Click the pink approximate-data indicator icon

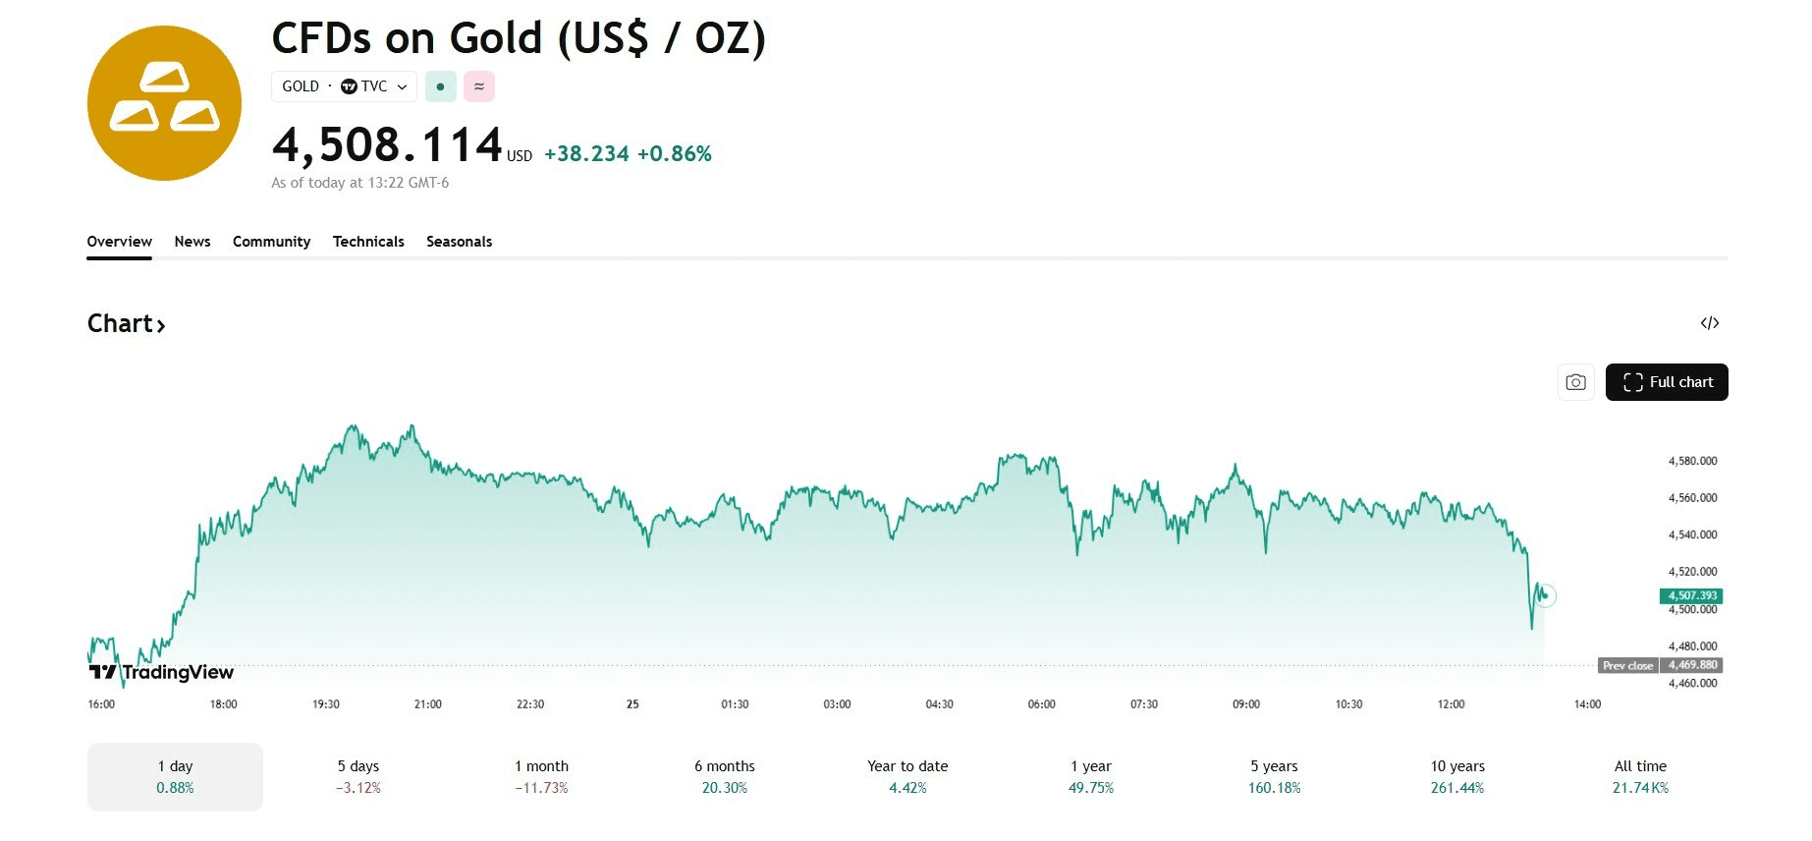[479, 86]
